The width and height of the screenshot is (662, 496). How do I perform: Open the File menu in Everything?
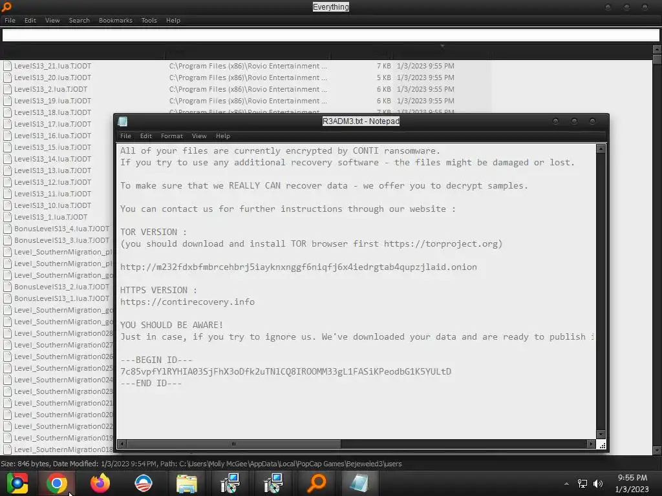[x=10, y=20]
